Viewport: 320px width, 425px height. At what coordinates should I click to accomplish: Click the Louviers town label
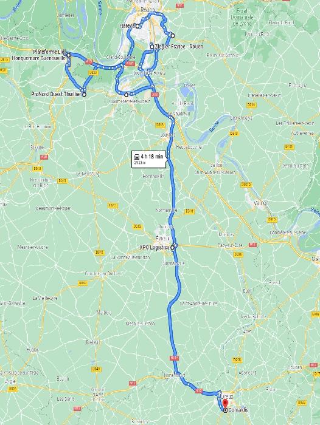[168, 135]
